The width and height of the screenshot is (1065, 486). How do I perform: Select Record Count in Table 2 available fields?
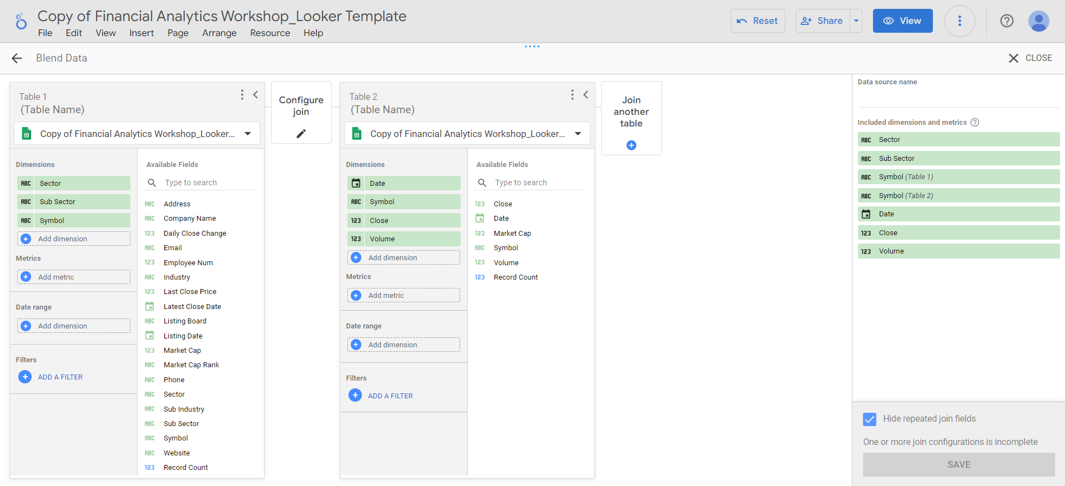tap(516, 277)
